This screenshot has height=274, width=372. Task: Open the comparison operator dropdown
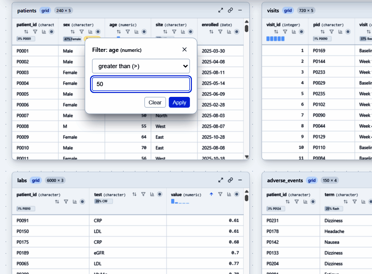[x=141, y=66]
